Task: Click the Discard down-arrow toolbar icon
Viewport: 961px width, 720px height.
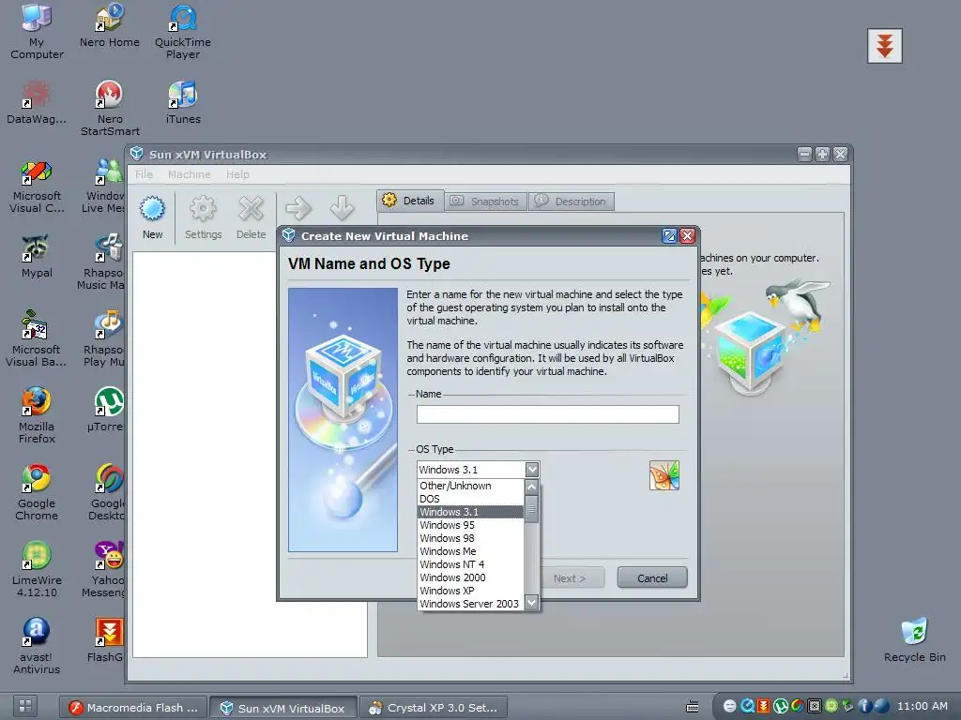Action: pos(342,208)
